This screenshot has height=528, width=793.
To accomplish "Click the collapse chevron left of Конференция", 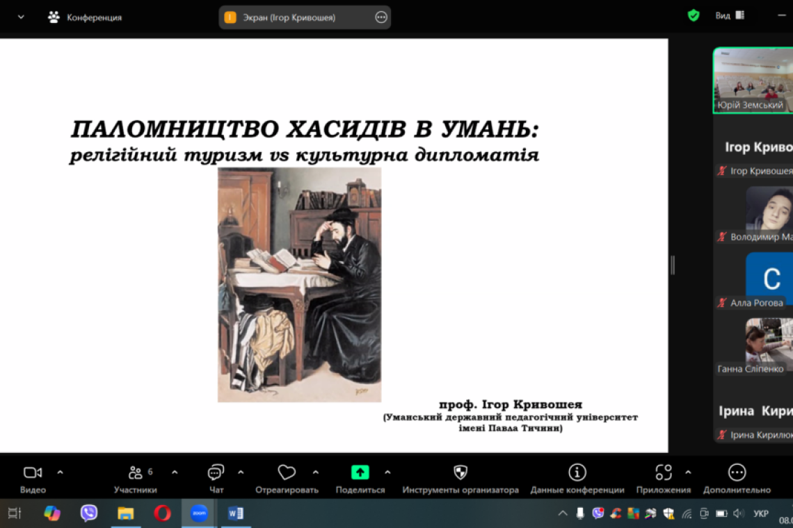I will [x=21, y=17].
